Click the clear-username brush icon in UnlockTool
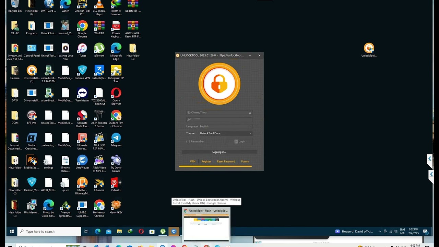Viewport: 439px width, 247px height. 250,113
